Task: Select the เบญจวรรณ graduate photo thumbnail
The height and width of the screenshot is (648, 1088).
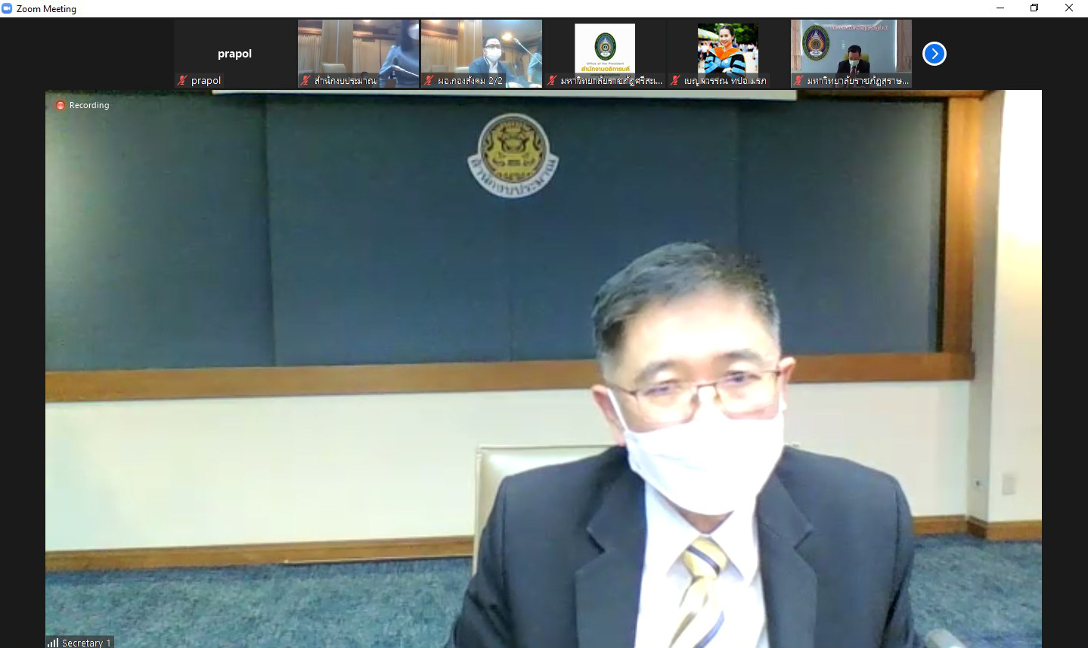Action: click(x=727, y=47)
